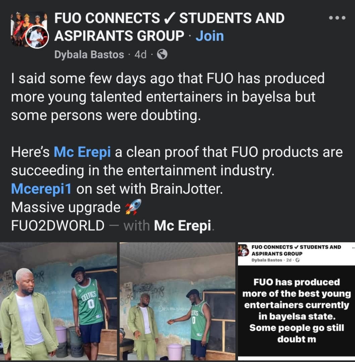
Task: Join the FUO Connects group
Action: coord(210,36)
